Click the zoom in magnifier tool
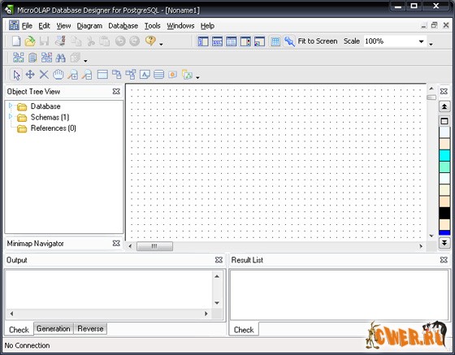Viewport: 455px width, 355px height. (73, 75)
